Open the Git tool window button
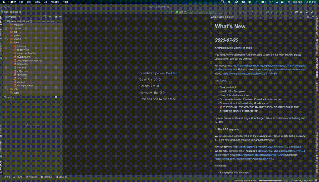Screen dimensions: 319x182 (x=7, y=177)
